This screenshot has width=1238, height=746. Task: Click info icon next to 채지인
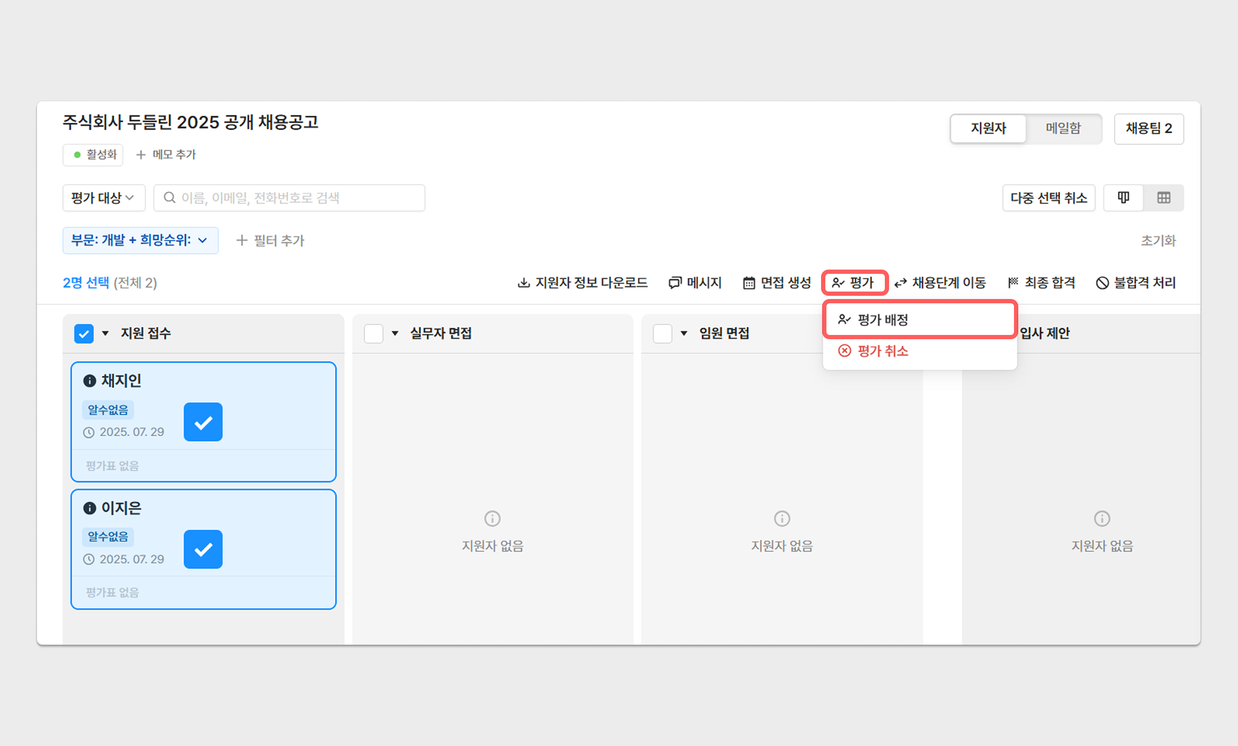pos(90,381)
